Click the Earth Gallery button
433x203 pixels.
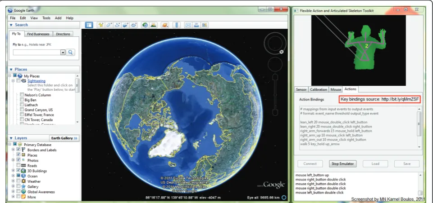[x=64, y=138]
